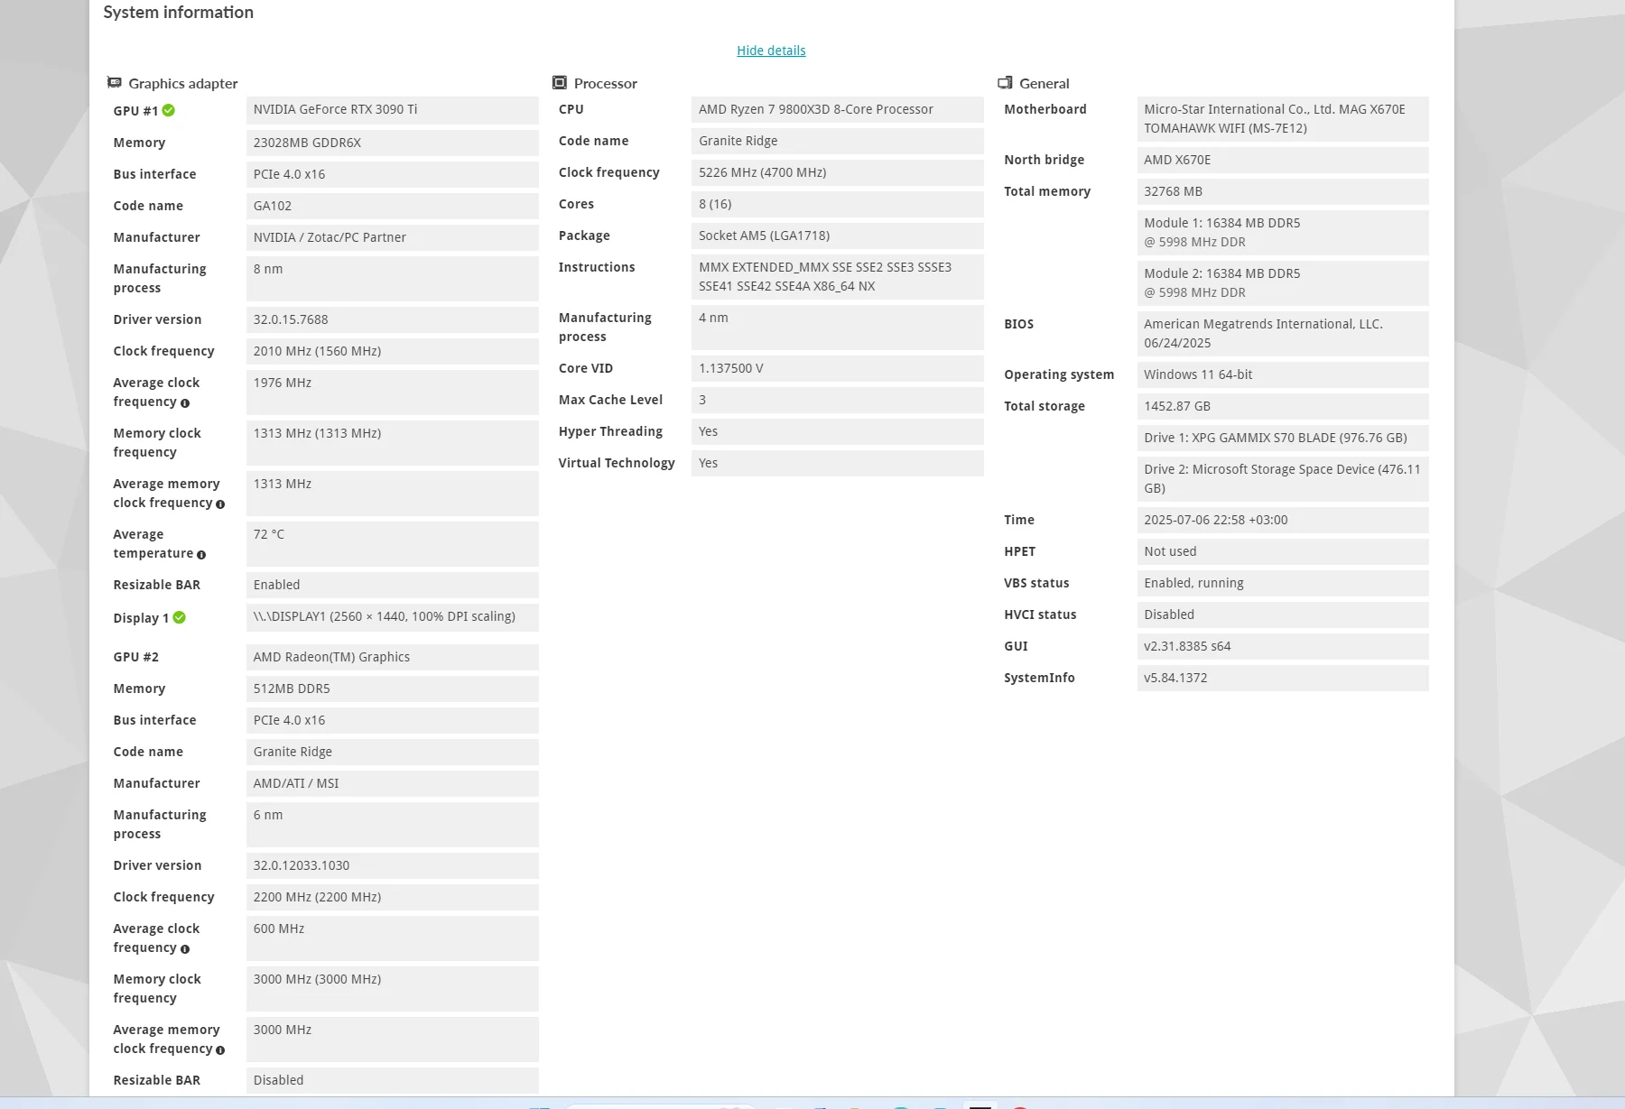Image resolution: width=1625 pixels, height=1109 pixels.
Task: Click the 2200 MHz (2200 MHz) clock value
Action: [x=393, y=897]
